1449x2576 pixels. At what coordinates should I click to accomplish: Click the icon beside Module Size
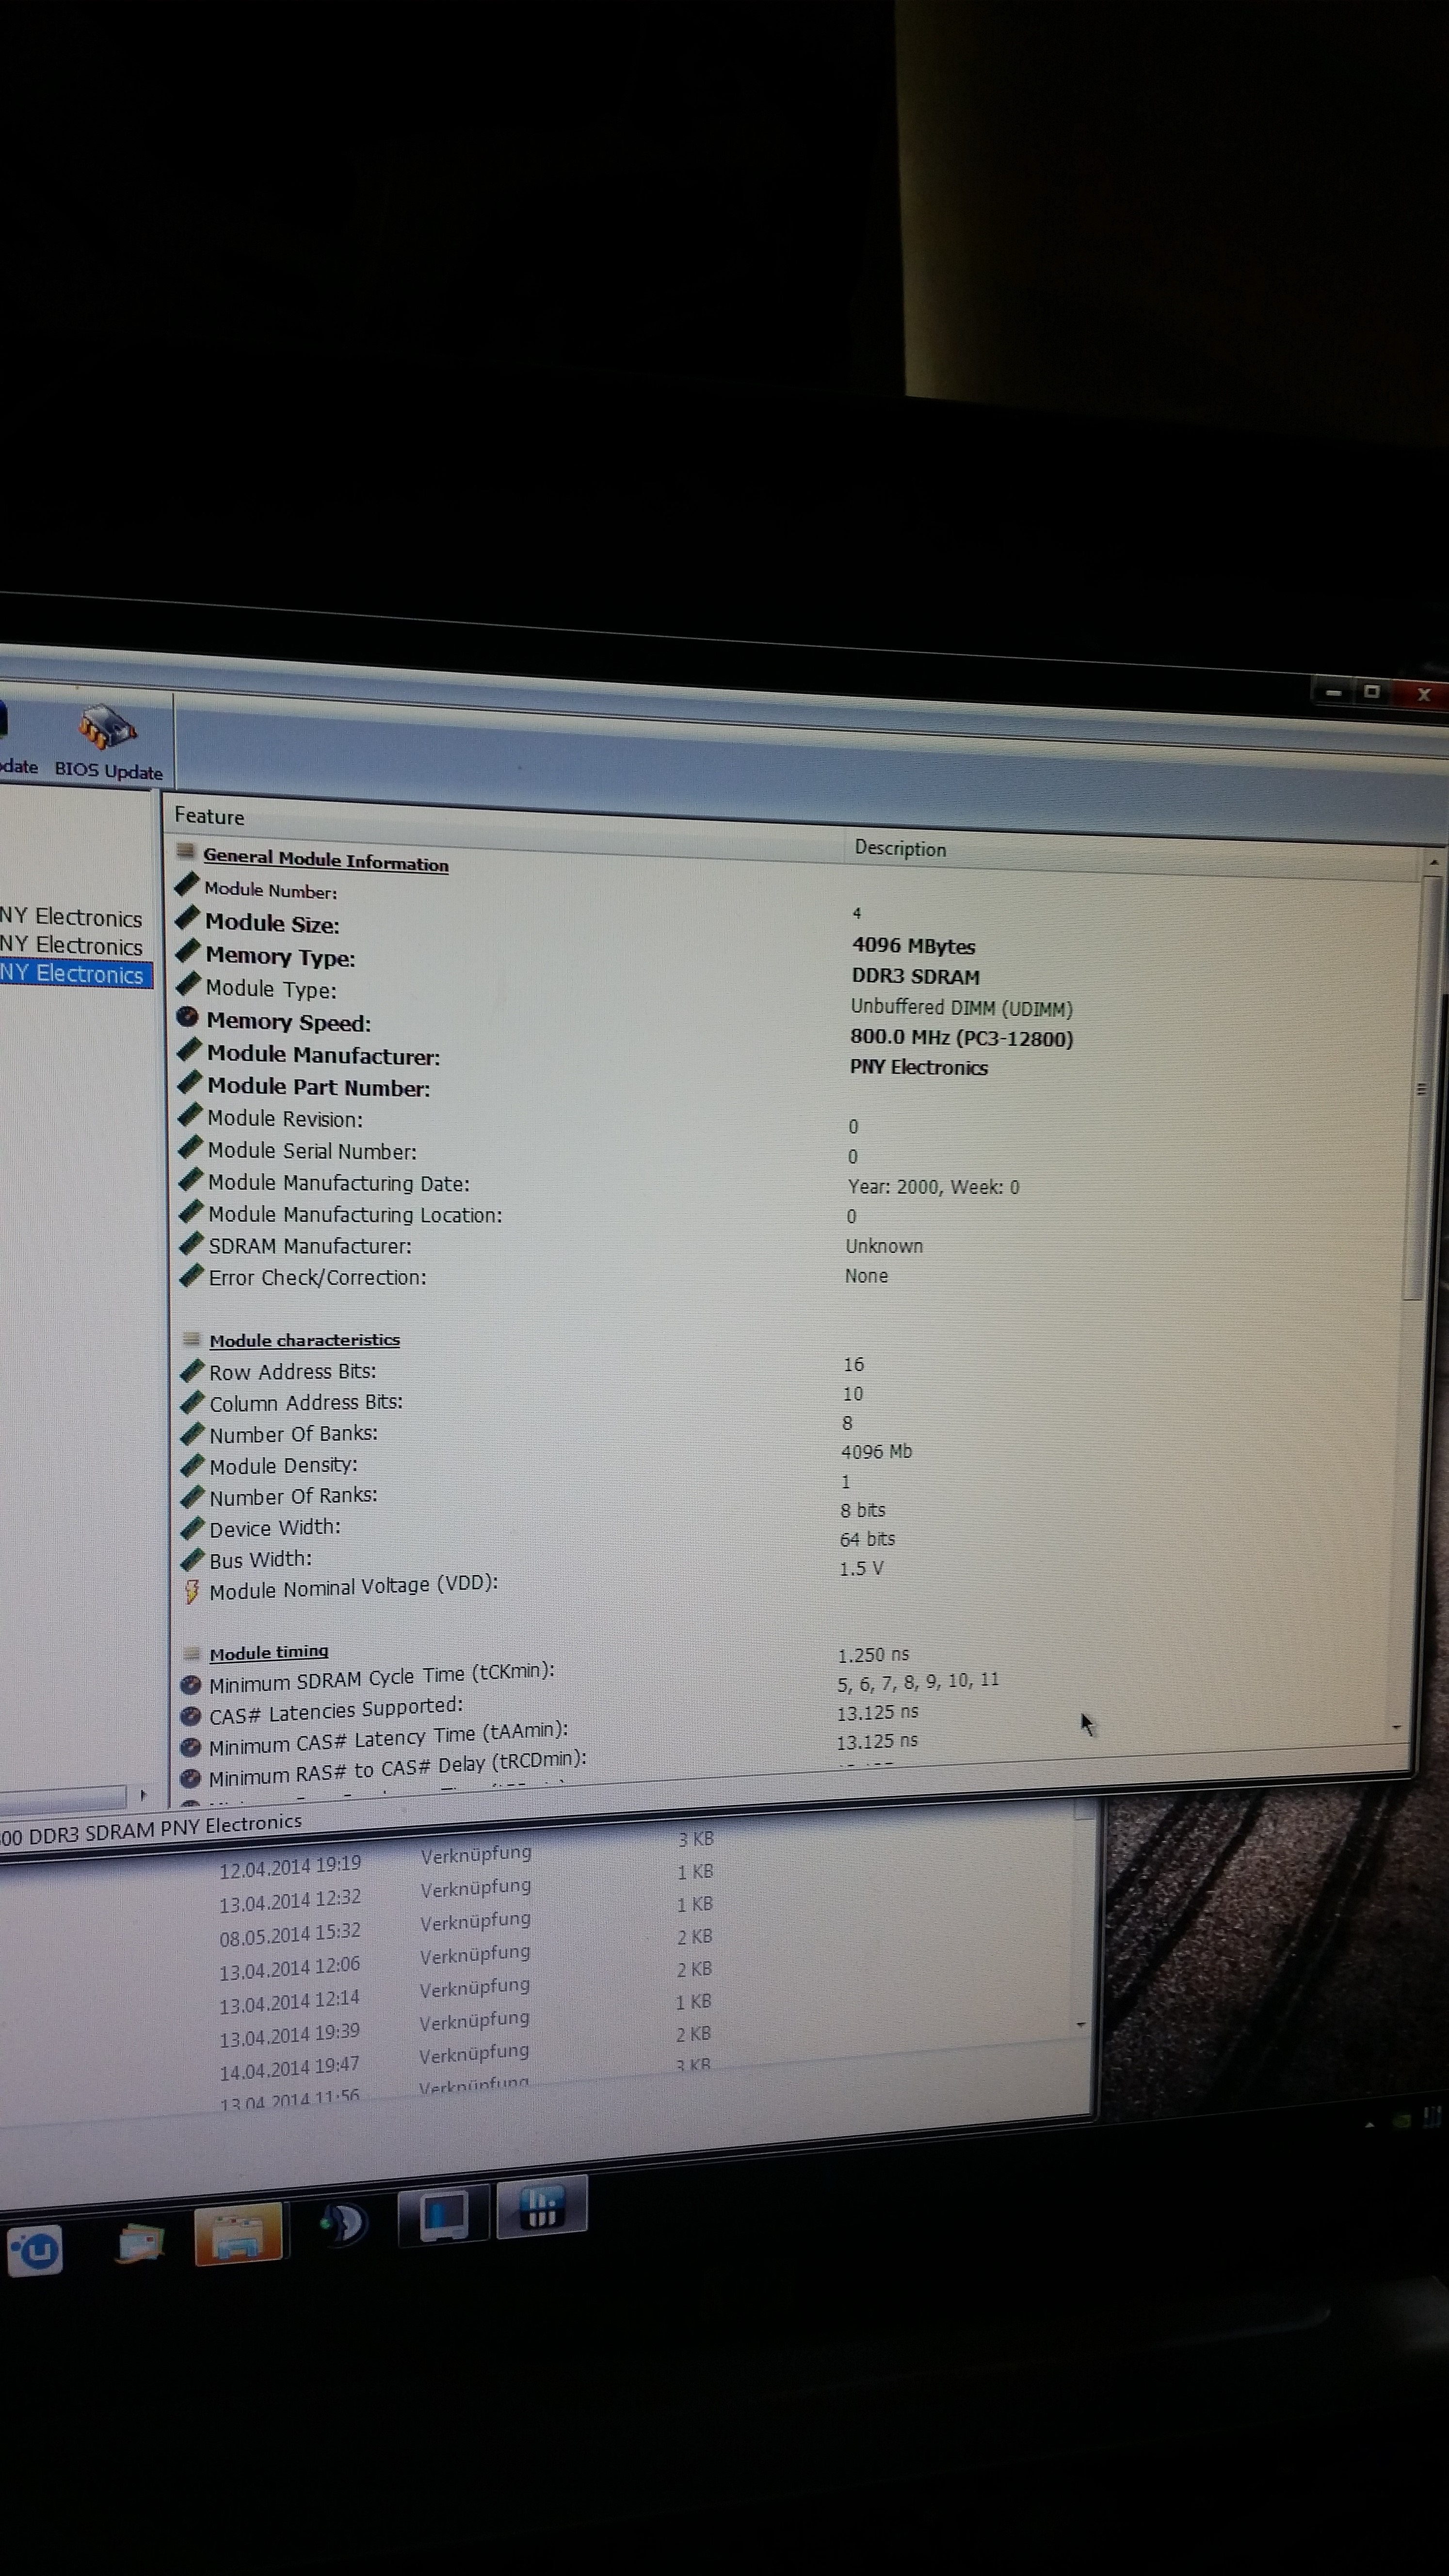click(187, 919)
